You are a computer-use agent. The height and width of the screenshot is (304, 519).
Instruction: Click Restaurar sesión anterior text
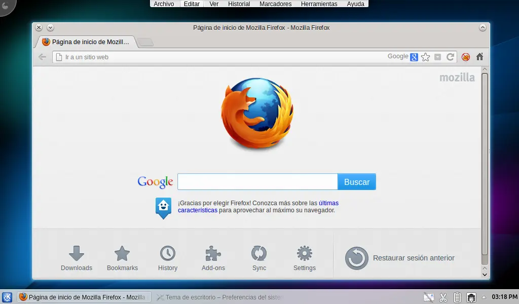414,258
